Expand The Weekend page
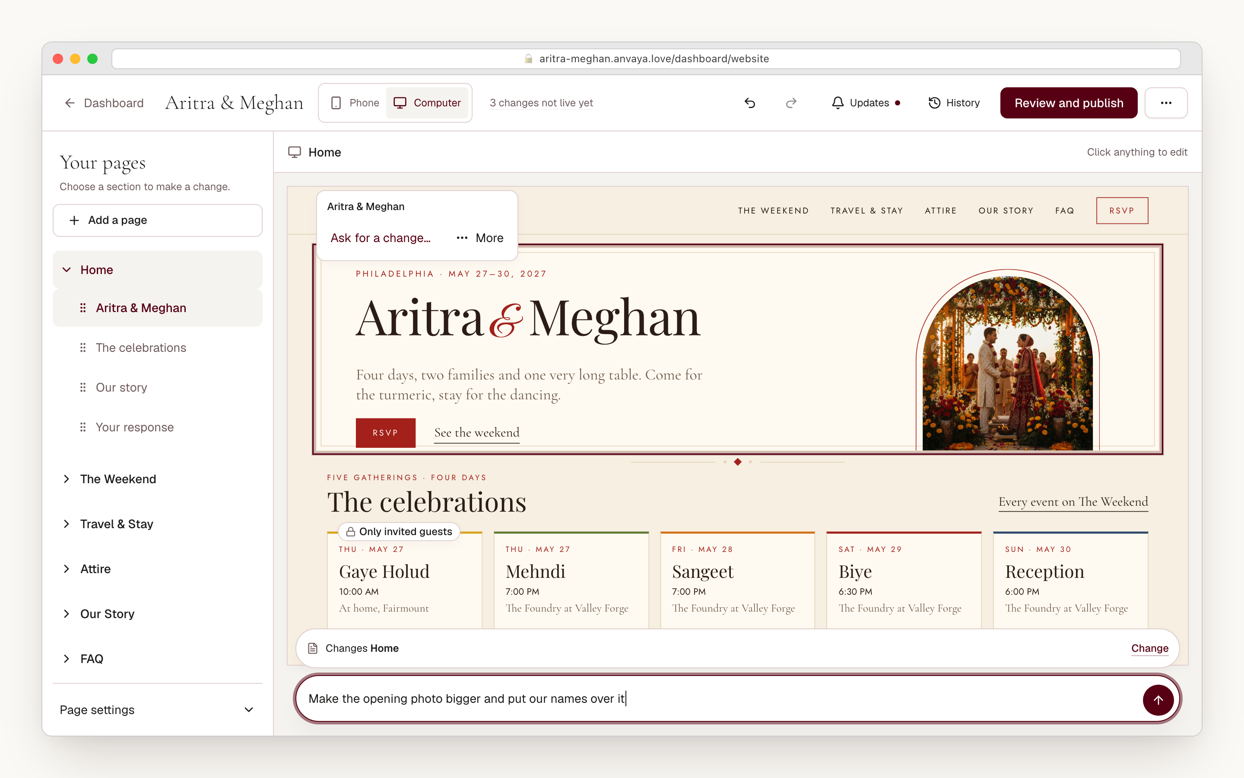Viewport: 1244px width, 778px height. pyautogui.click(x=67, y=479)
